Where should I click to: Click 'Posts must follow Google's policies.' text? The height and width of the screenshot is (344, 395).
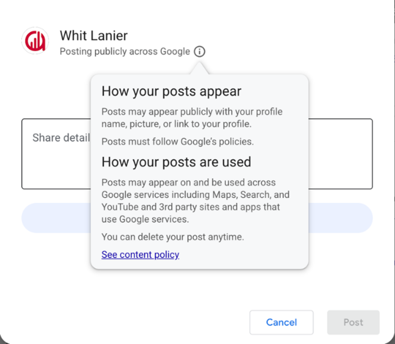point(178,142)
